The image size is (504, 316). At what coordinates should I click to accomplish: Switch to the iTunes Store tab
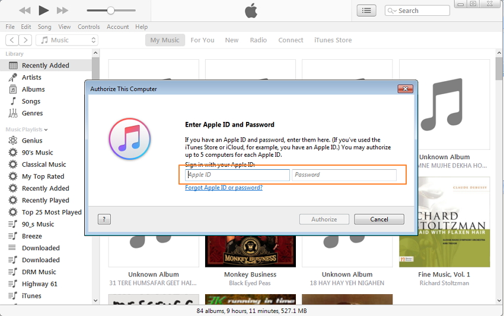333,40
